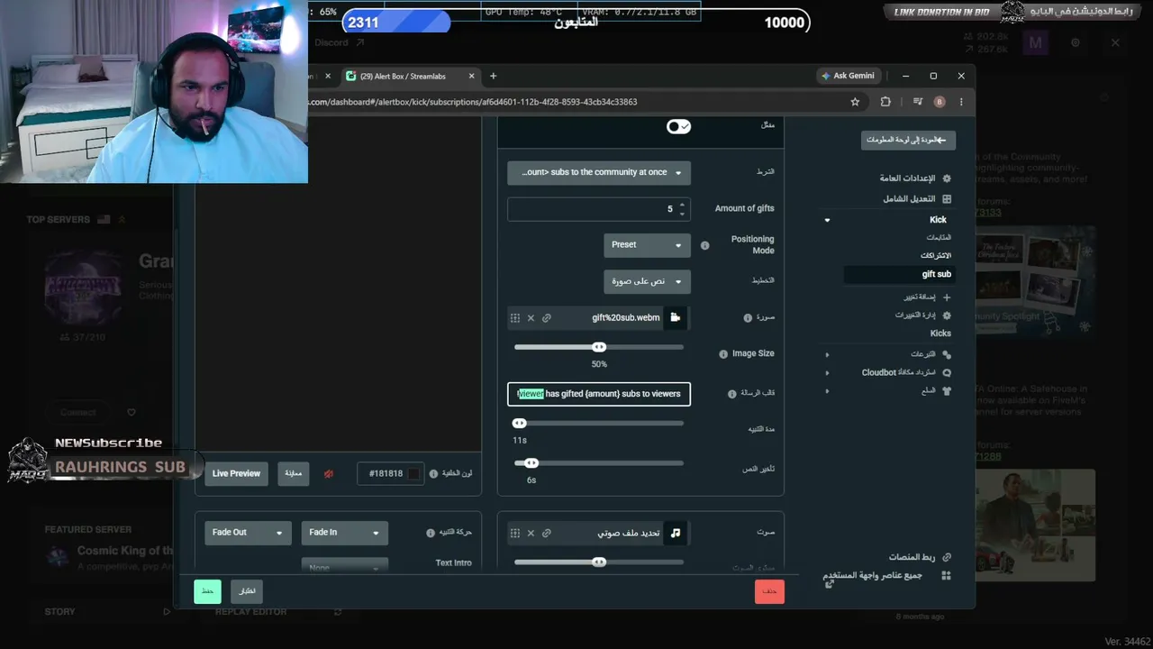Image resolution: width=1153 pixels, height=649 pixels.
Task: Click the message template info icon
Action: pos(732,394)
